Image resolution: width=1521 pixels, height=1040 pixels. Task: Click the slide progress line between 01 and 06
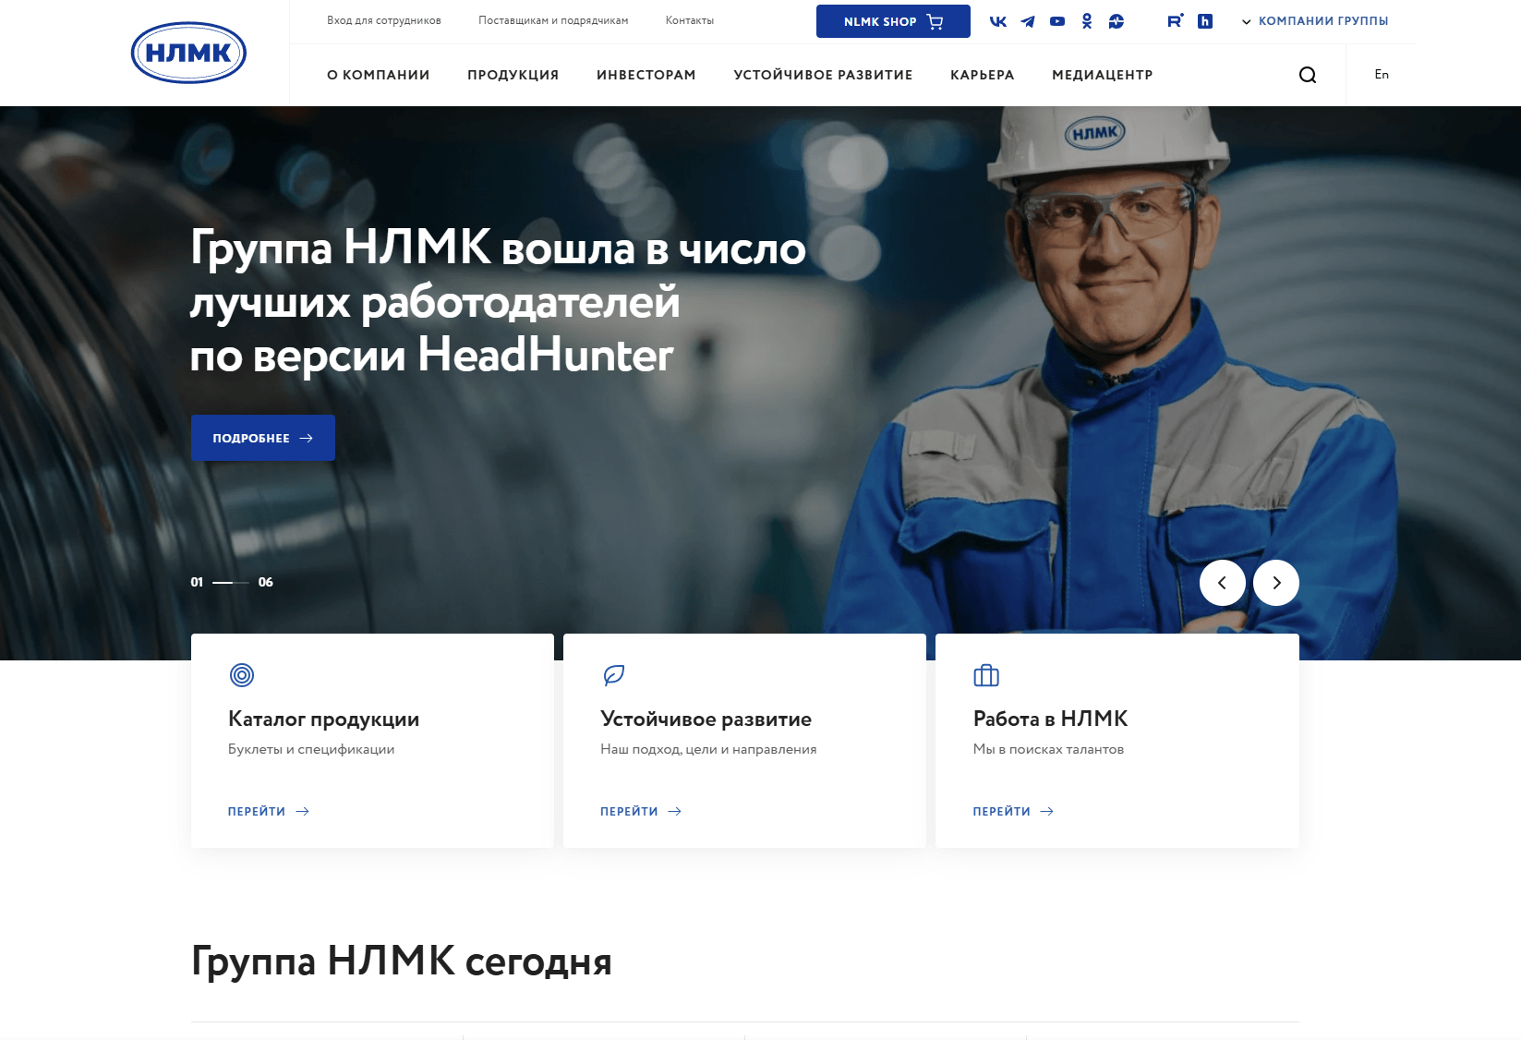[x=231, y=583]
